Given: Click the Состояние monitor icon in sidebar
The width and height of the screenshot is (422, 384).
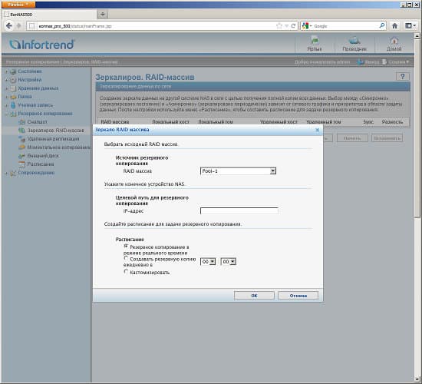Looking at the screenshot, I should pyautogui.click(x=13, y=71).
